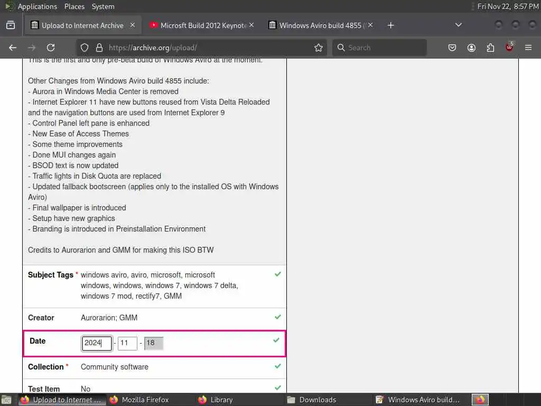Open the extensions puzzle icon
The image size is (541, 406).
[490, 48]
